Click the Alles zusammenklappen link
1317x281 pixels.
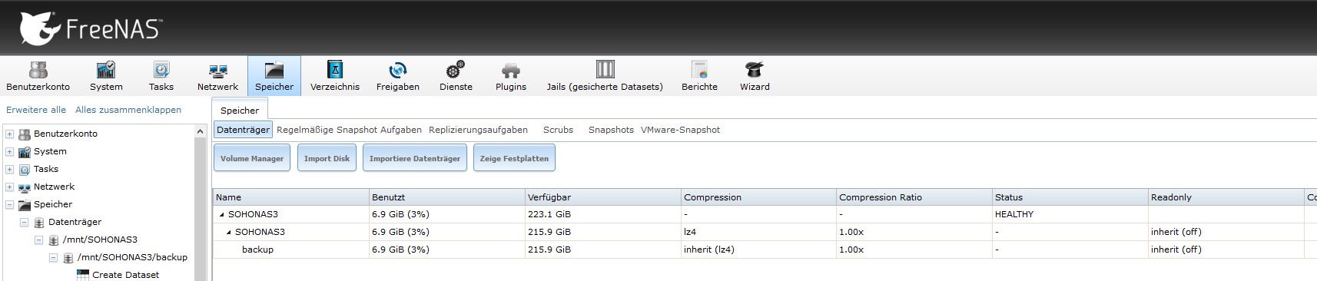point(128,110)
